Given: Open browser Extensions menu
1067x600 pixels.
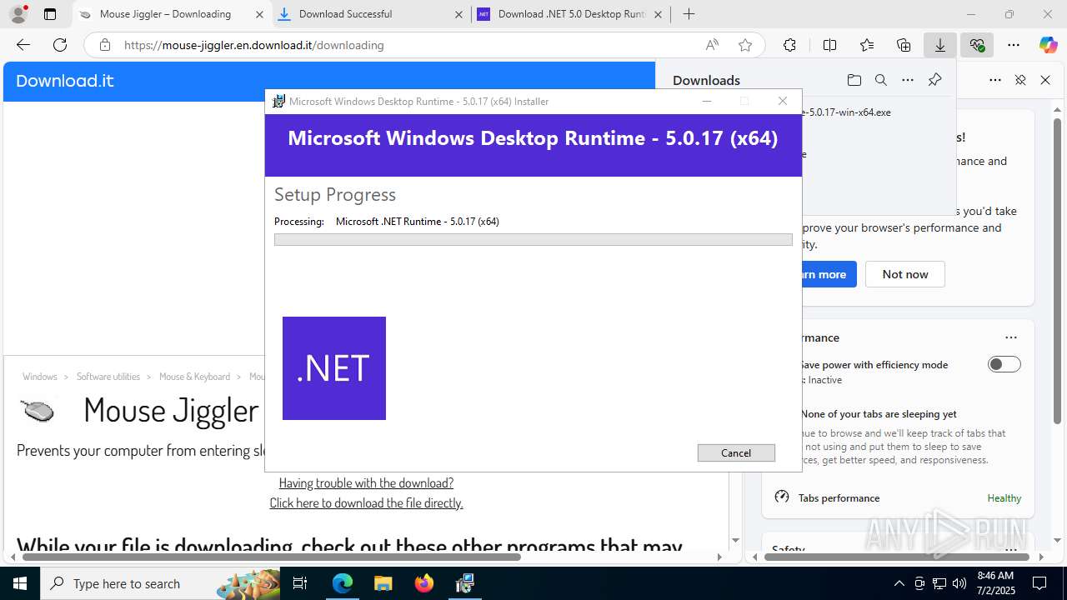Looking at the screenshot, I should [789, 45].
